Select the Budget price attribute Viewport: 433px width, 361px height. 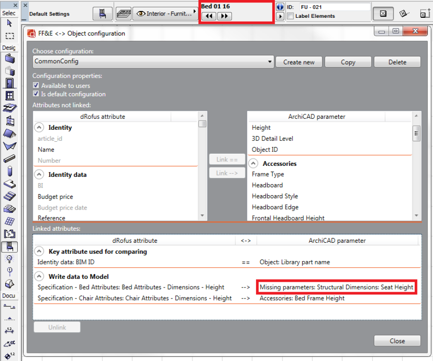(55, 197)
